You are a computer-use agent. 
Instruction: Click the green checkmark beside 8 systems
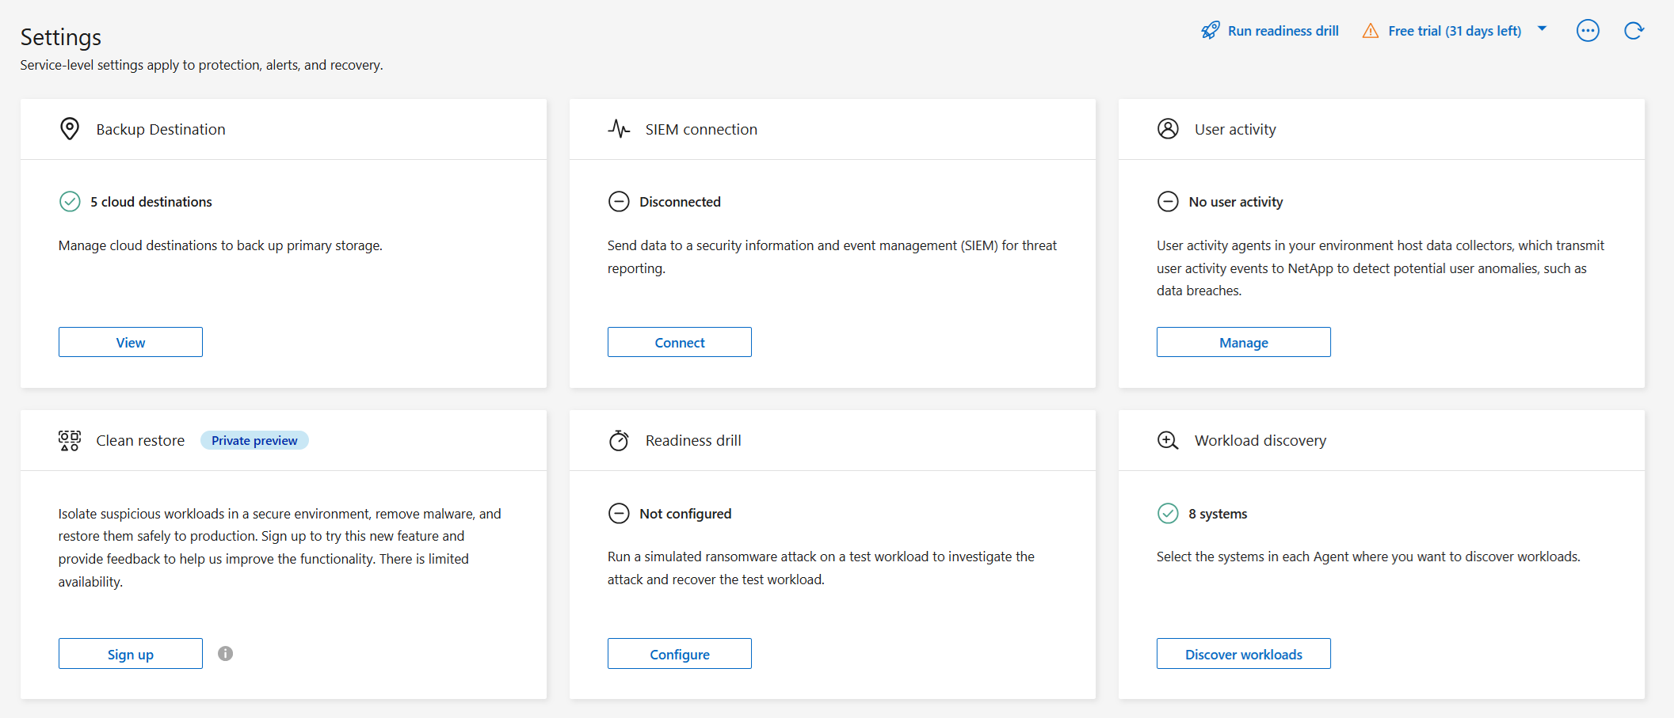click(1168, 513)
